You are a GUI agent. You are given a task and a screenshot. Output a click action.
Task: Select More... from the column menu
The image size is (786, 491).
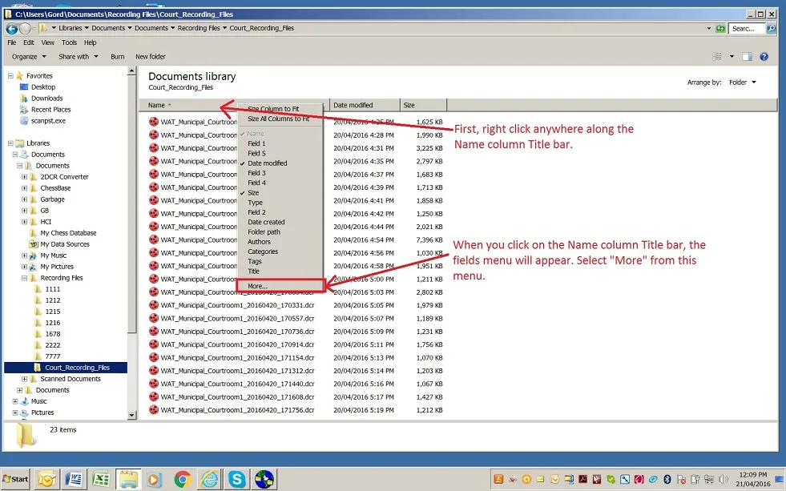(x=280, y=286)
